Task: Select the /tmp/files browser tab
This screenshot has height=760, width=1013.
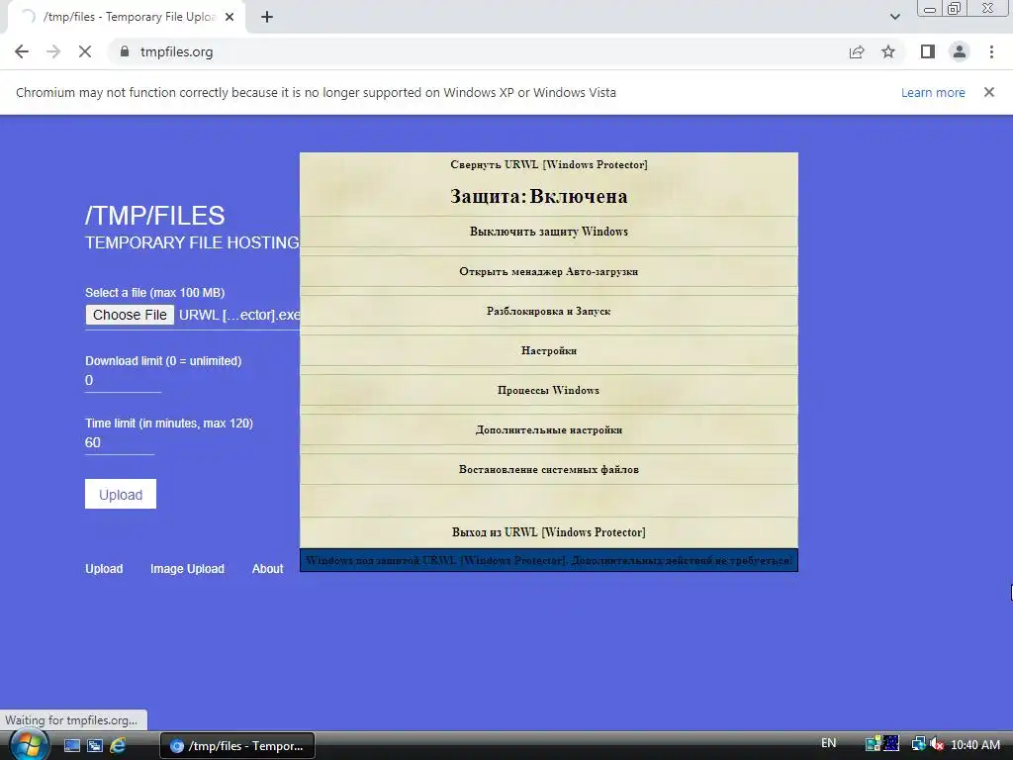Action: [126, 17]
